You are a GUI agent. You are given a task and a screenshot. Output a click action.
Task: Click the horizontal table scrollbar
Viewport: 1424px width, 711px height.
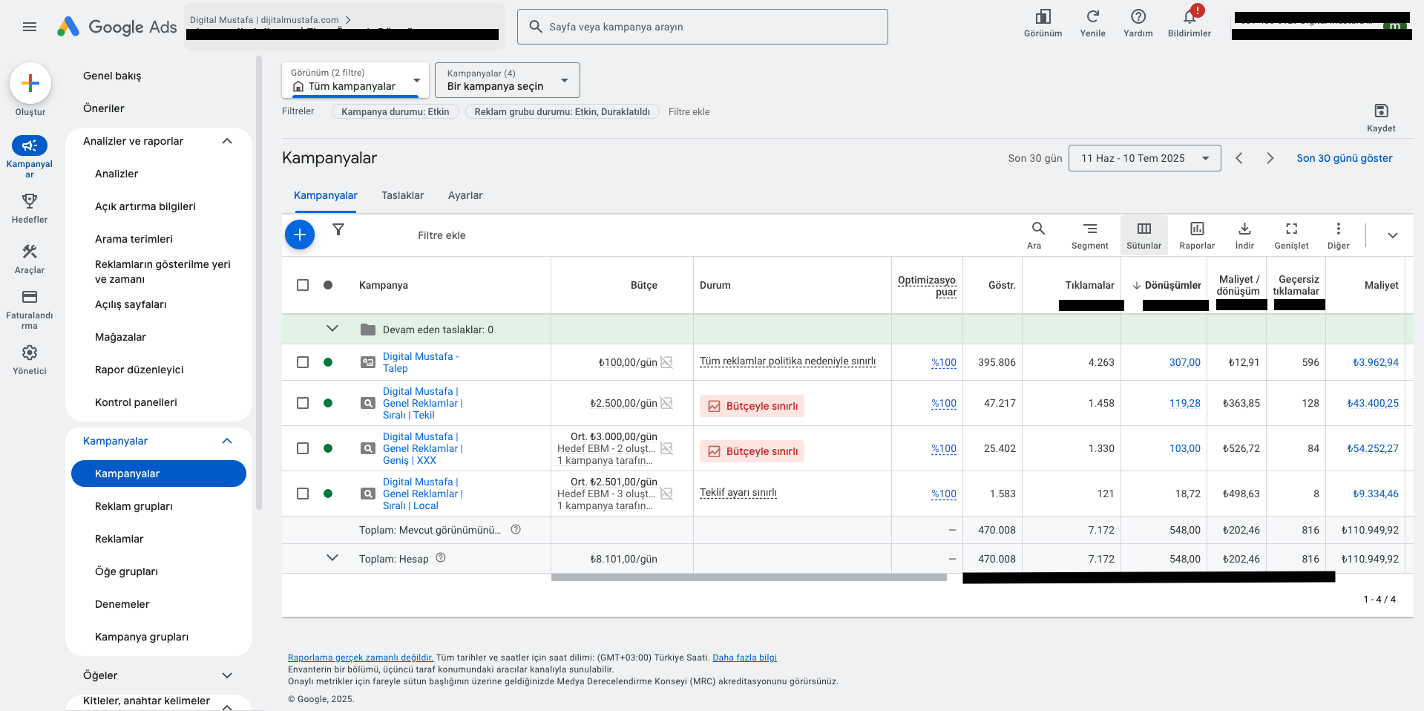(x=749, y=577)
